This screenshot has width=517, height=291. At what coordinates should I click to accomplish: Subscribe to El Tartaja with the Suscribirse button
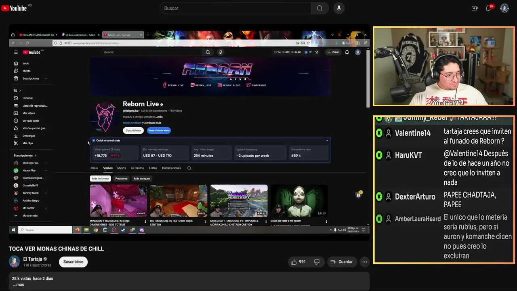(x=73, y=262)
